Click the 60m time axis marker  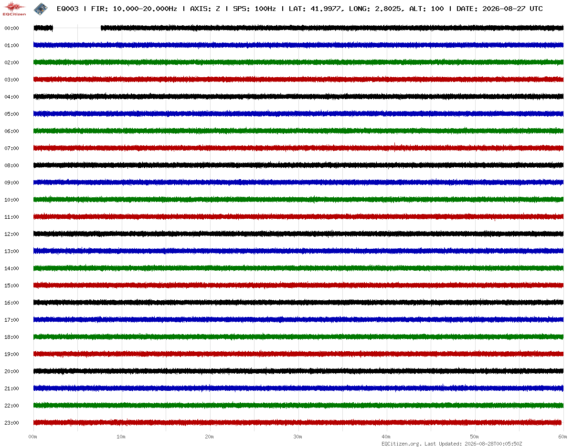[563, 437]
